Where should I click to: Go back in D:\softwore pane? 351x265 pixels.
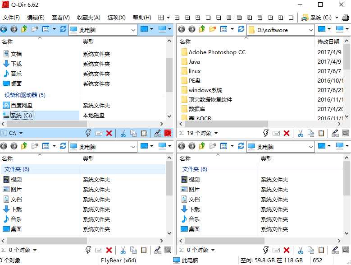click(182, 29)
